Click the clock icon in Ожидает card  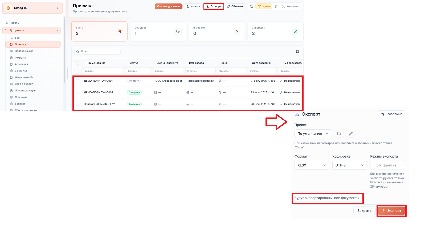pyautogui.click(x=178, y=31)
